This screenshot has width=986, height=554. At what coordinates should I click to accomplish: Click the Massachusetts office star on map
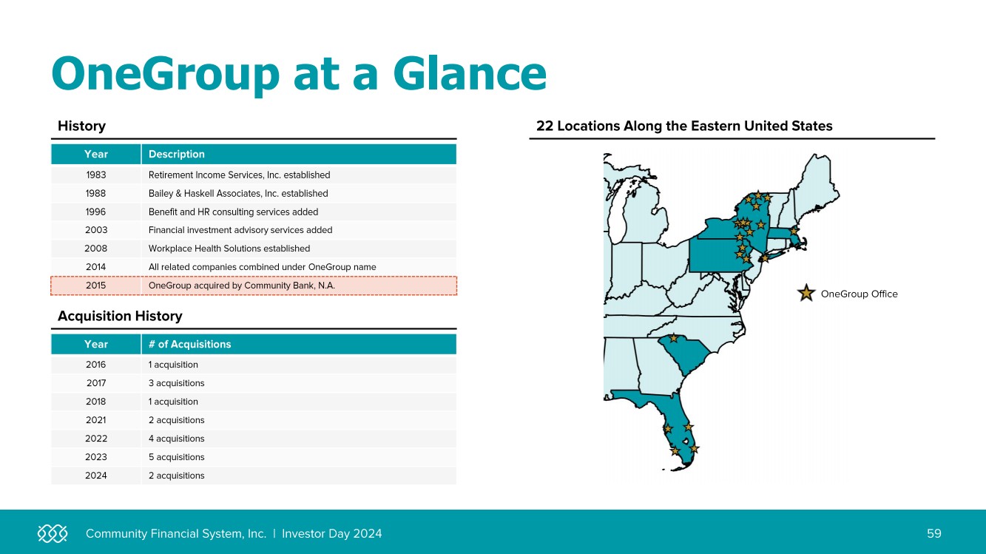[794, 231]
